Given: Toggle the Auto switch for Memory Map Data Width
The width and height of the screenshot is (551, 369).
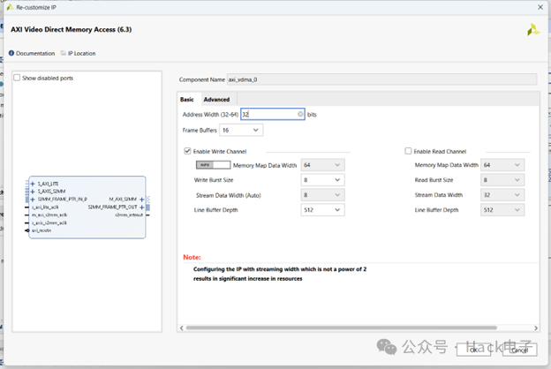Looking at the screenshot, I should [213, 165].
